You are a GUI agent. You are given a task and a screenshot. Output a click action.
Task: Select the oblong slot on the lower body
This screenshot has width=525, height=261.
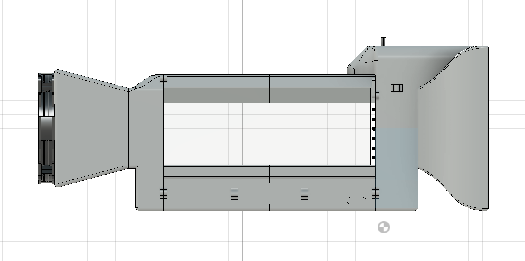[357, 201]
